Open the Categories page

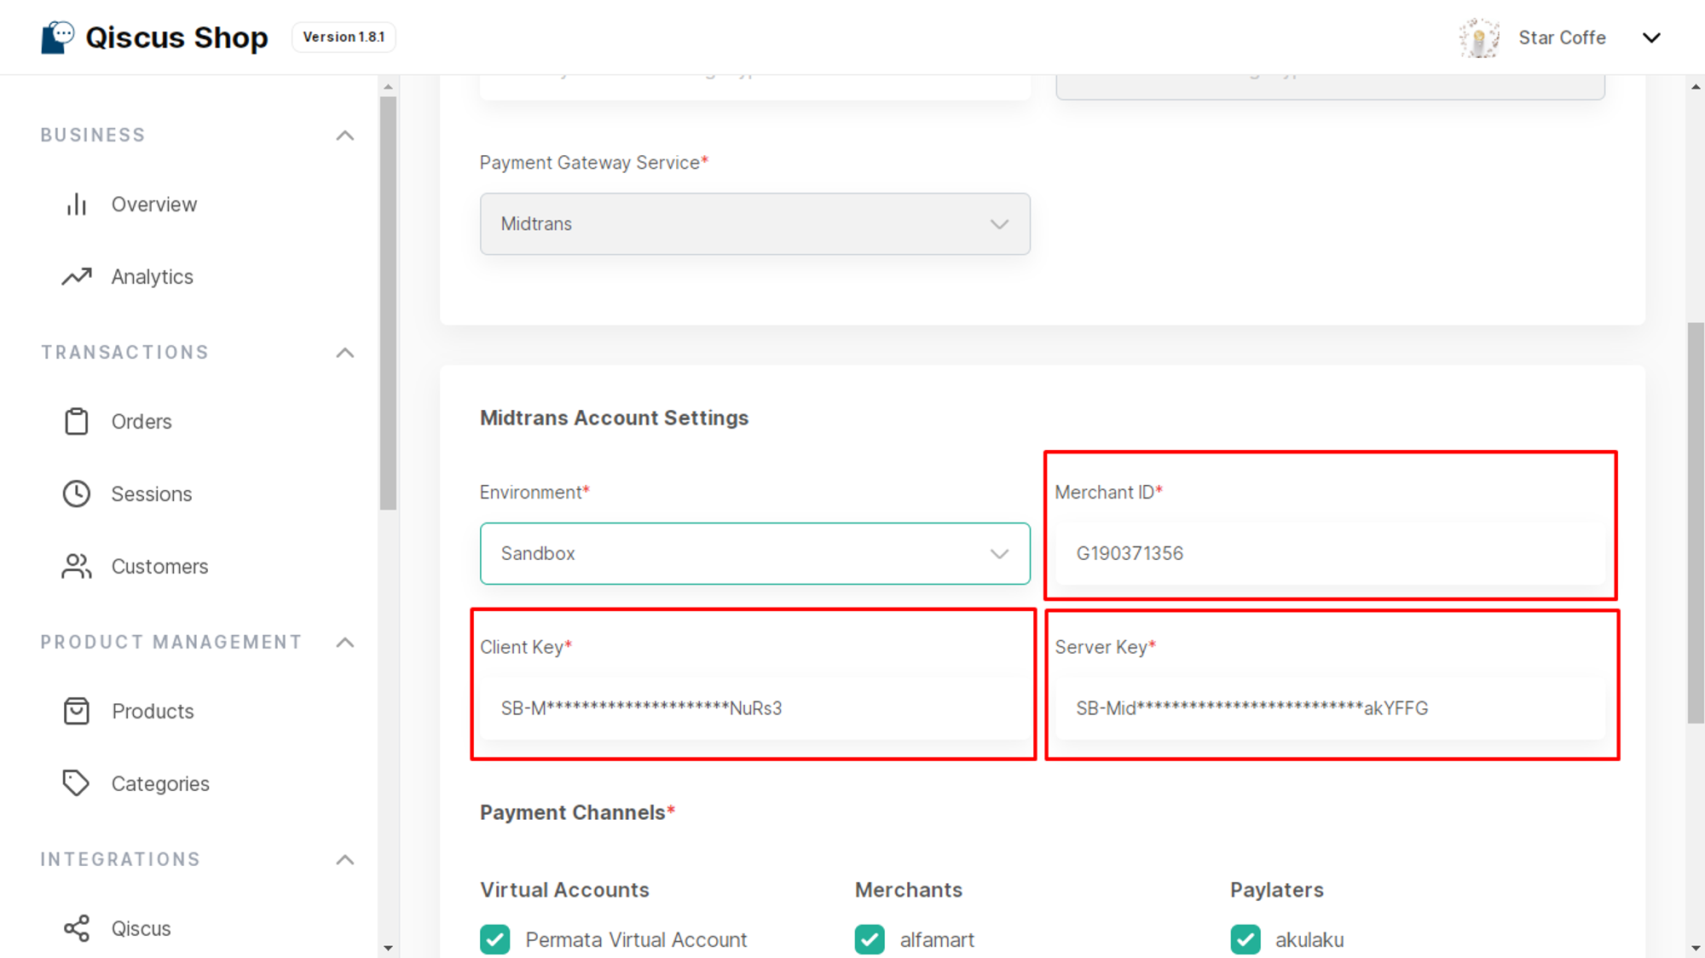point(160,783)
